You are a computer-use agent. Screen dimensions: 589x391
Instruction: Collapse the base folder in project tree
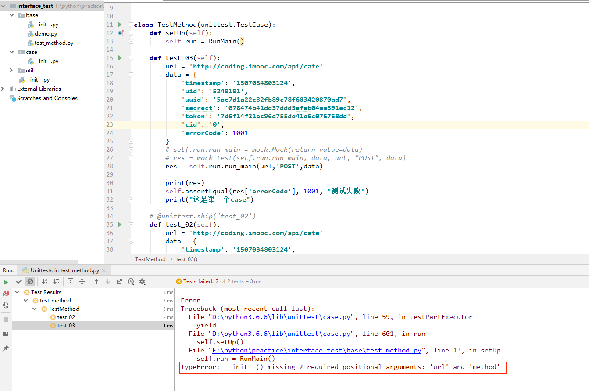(12, 15)
